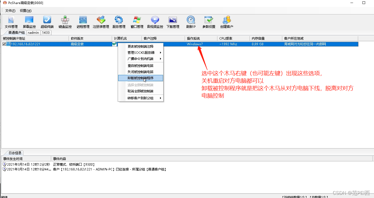
Task: Open 进程管理 process manager
Action: (x=83, y=22)
